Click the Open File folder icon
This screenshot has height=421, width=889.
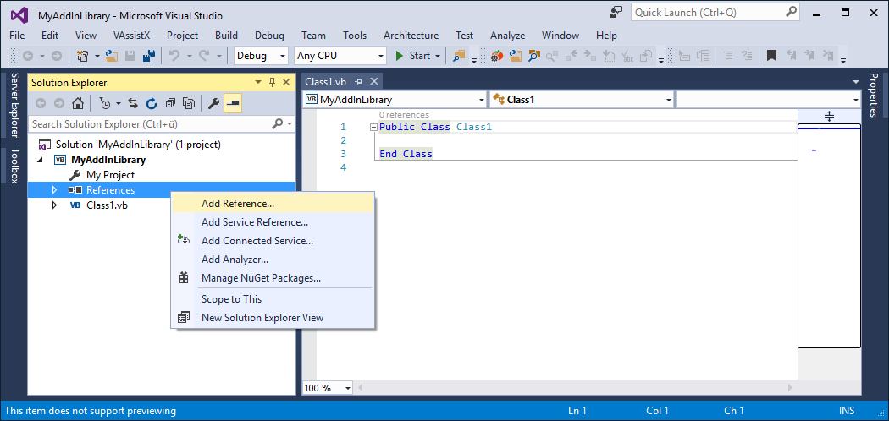[x=112, y=56]
